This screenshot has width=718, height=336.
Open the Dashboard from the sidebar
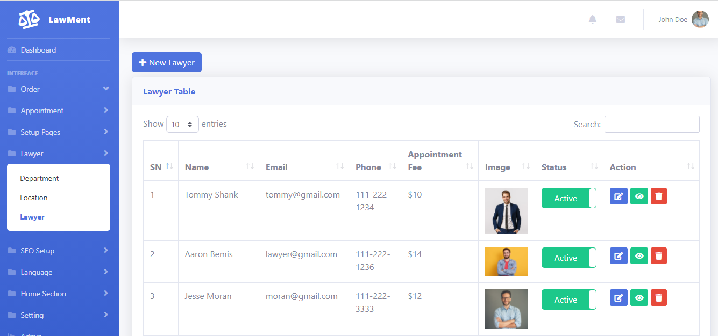[38, 49]
